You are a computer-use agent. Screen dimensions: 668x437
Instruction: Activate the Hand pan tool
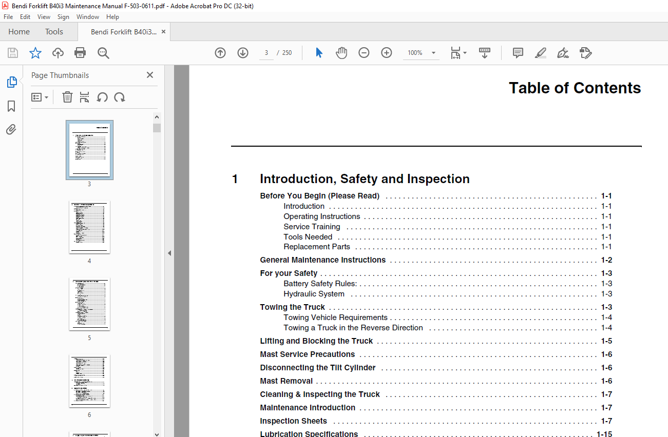341,53
